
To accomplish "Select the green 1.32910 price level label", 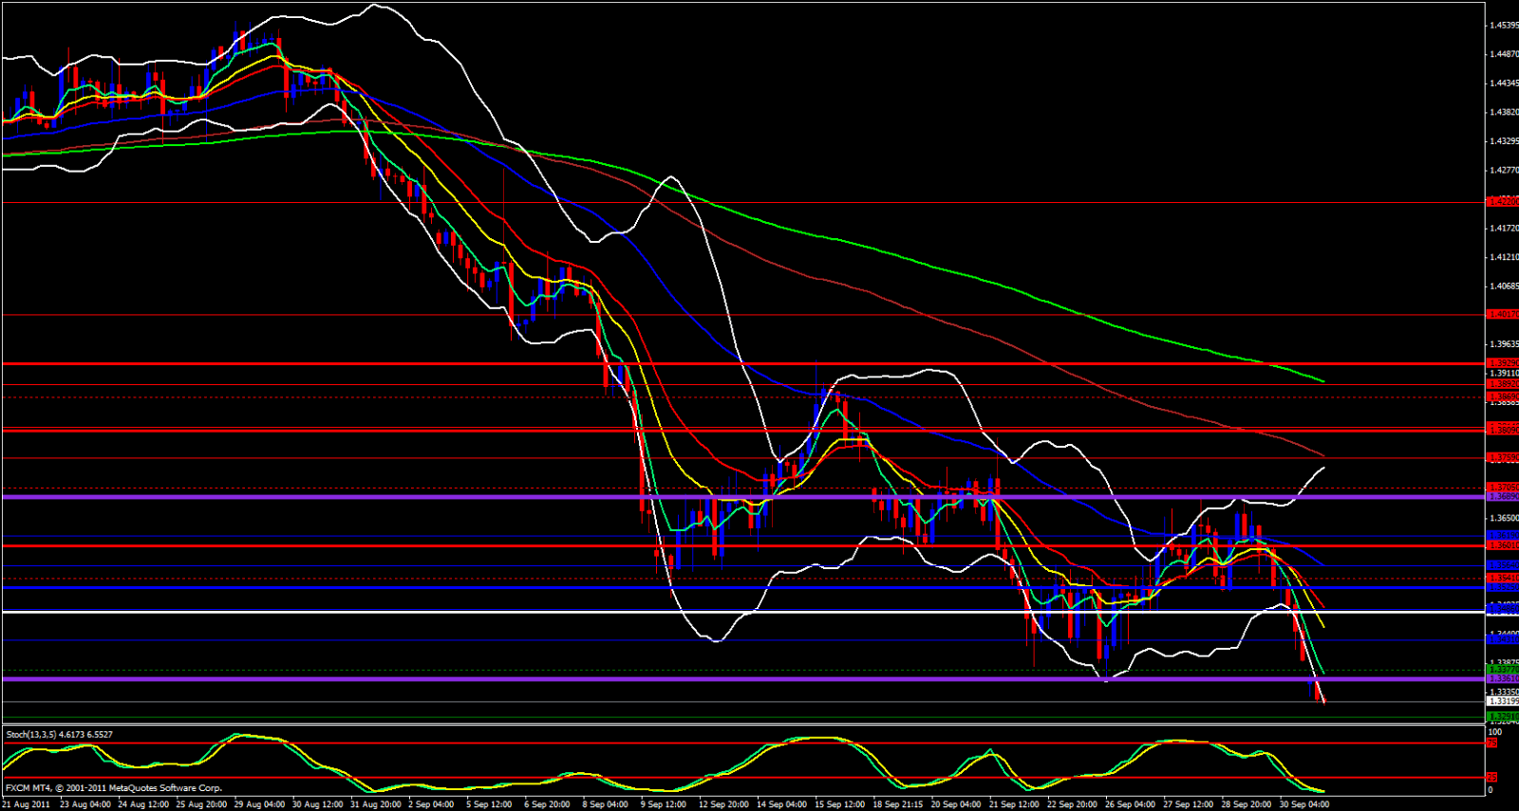I will [x=1502, y=716].
